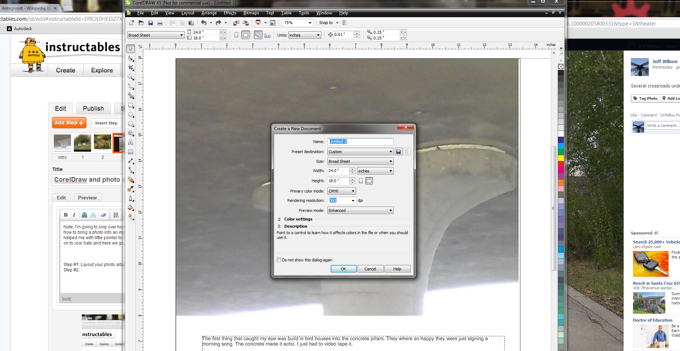Open the File menu
Viewport: 680px width, 351px height.
point(141,13)
